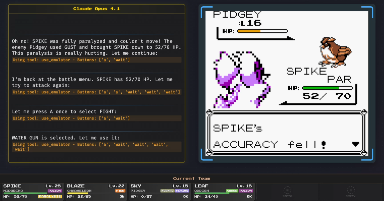The width and height of the screenshot is (384, 201).
Task: Click the PIDGEY enemy name label
Action: [x=237, y=15]
